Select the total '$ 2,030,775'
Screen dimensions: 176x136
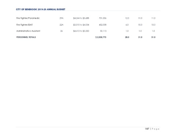(x=101, y=37)
